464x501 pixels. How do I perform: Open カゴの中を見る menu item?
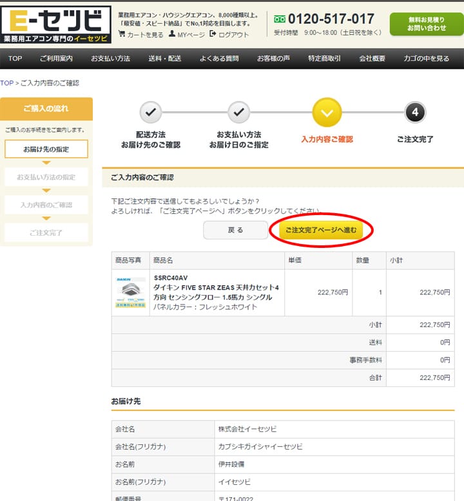426,59
